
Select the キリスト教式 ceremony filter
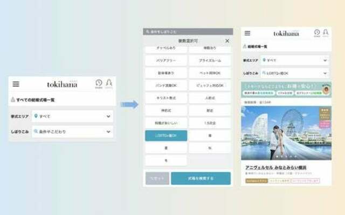coord(166,98)
